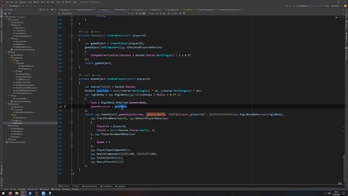This screenshot has height=196, width=348.
Task: Expand the Scratches and Consoles node
Action: coord(4,142)
